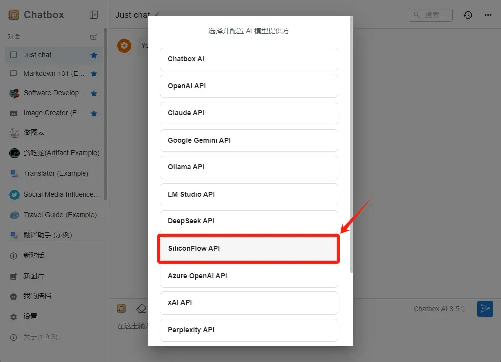Open 贪吃蛇 Artifact Example conversation
This screenshot has width=501, height=362.
pos(54,153)
